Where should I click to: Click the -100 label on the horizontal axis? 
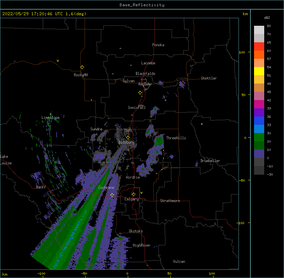[41, 273]
